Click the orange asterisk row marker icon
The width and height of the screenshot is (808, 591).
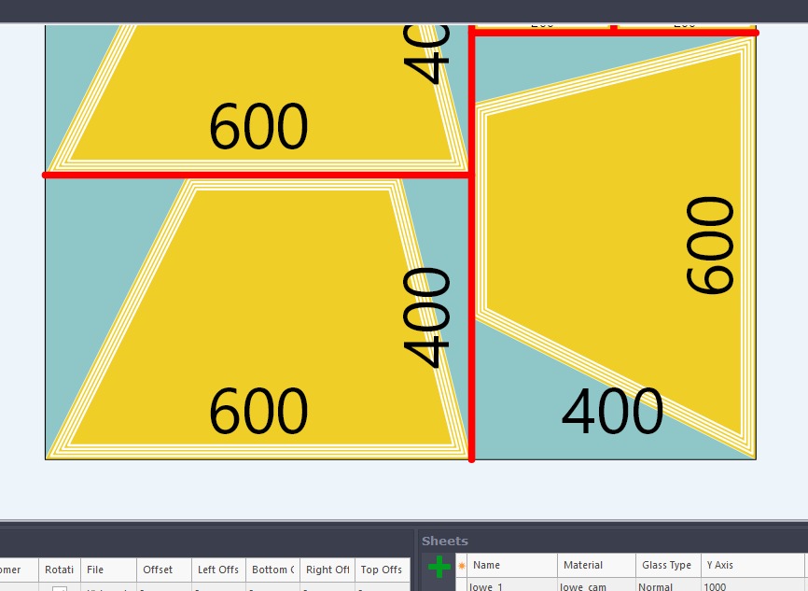pyautogui.click(x=461, y=566)
